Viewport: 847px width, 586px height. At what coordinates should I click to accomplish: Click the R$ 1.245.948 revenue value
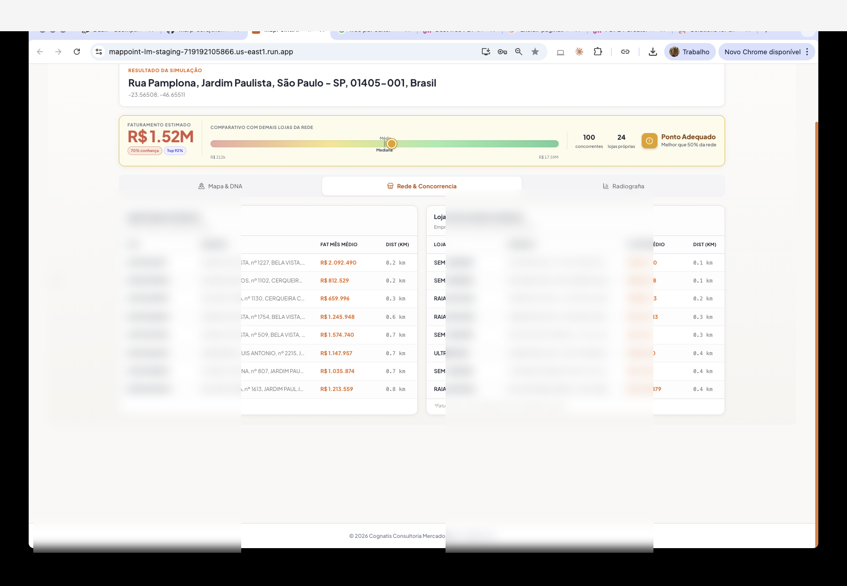pyautogui.click(x=337, y=317)
